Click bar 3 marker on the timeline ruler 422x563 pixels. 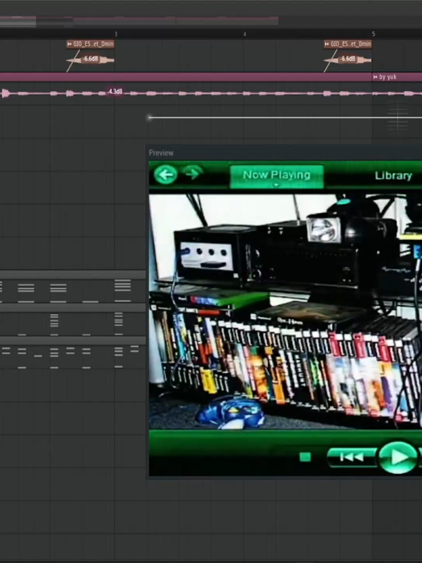pos(116,34)
